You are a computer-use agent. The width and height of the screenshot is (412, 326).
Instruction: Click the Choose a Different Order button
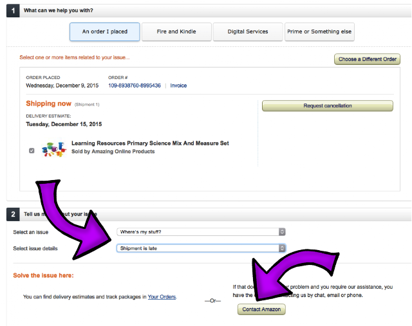pos(367,59)
